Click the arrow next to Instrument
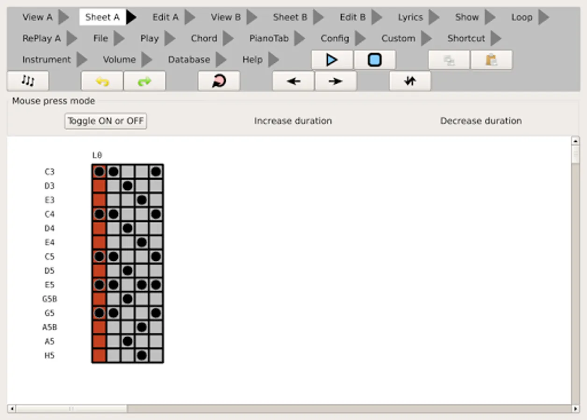Viewport: 587px width, 420px height. (82, 60)
